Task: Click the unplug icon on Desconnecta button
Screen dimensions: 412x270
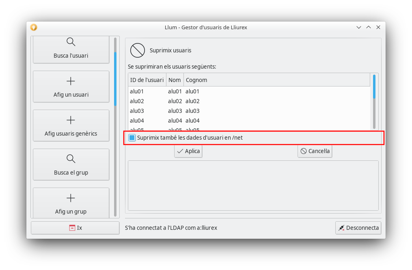Action: 341,228
